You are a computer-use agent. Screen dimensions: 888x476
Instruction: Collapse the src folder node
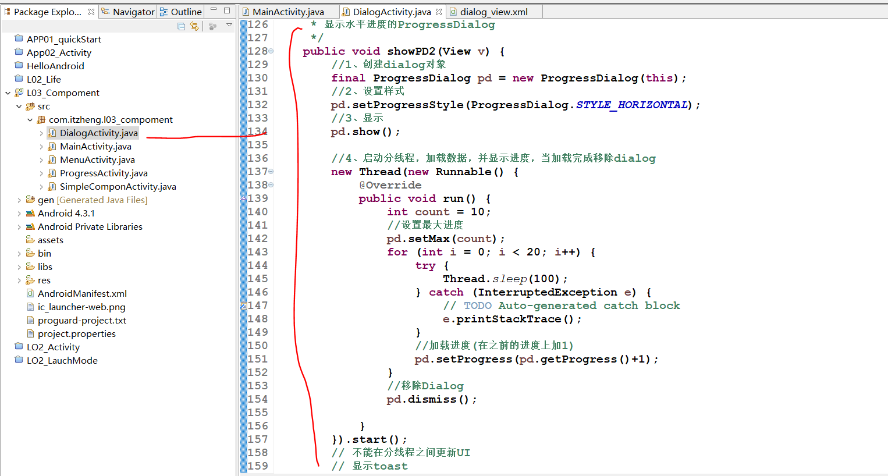pyautogui.click(x=19, y=106)
